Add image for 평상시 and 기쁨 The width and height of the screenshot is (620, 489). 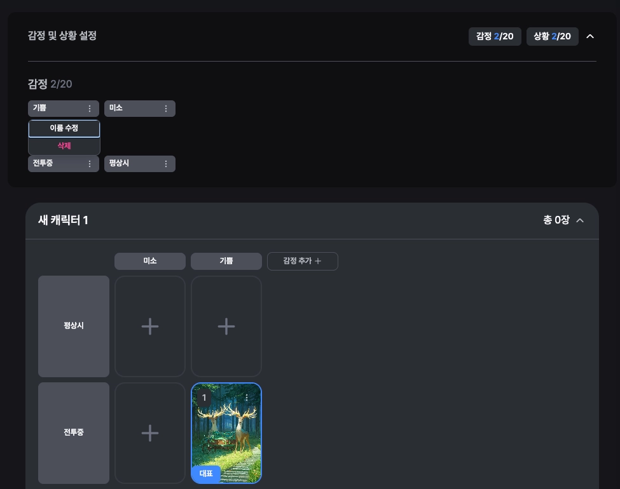[226, 326]
